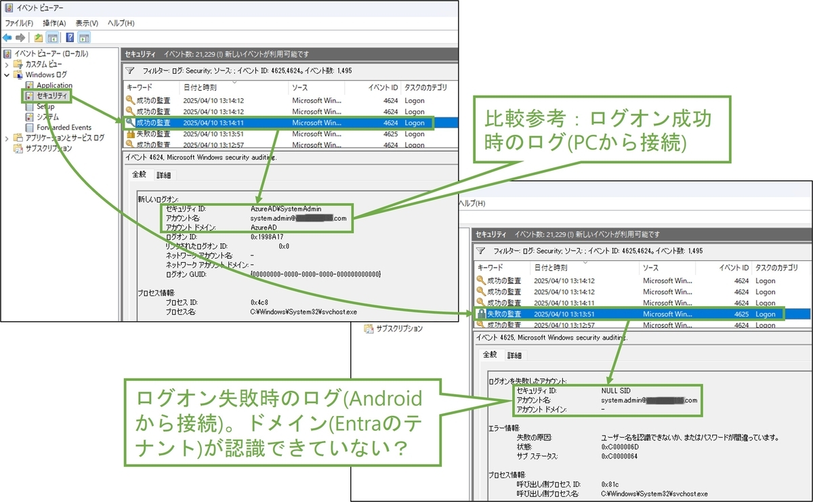Image resolution: width=813 pixels, height=502 pixels.
Task: Sort by タスクのカテゴリ column in left window
Action: point(428,87)
